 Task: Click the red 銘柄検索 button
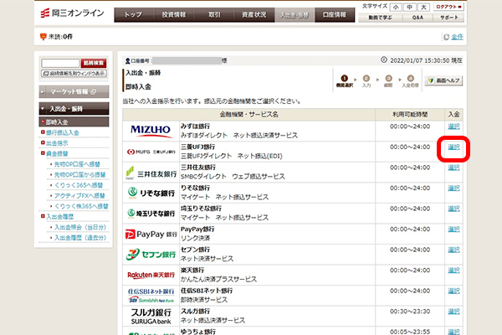(94, 63)
